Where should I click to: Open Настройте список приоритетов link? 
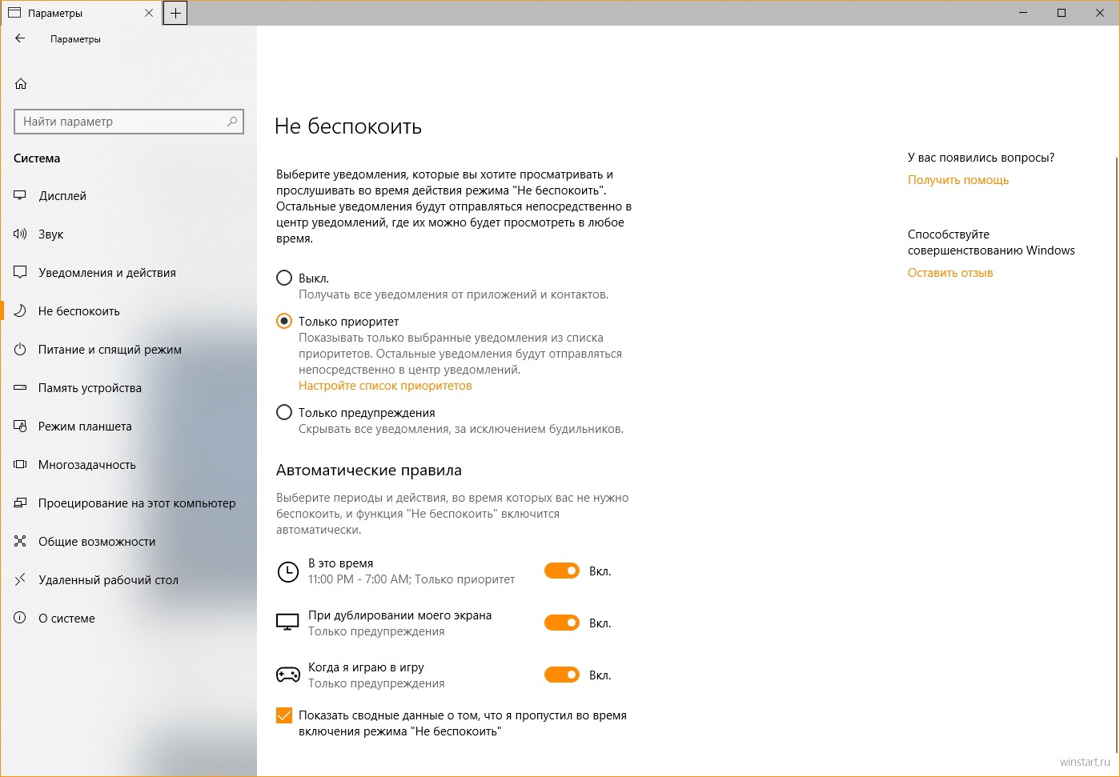point(385,386)
